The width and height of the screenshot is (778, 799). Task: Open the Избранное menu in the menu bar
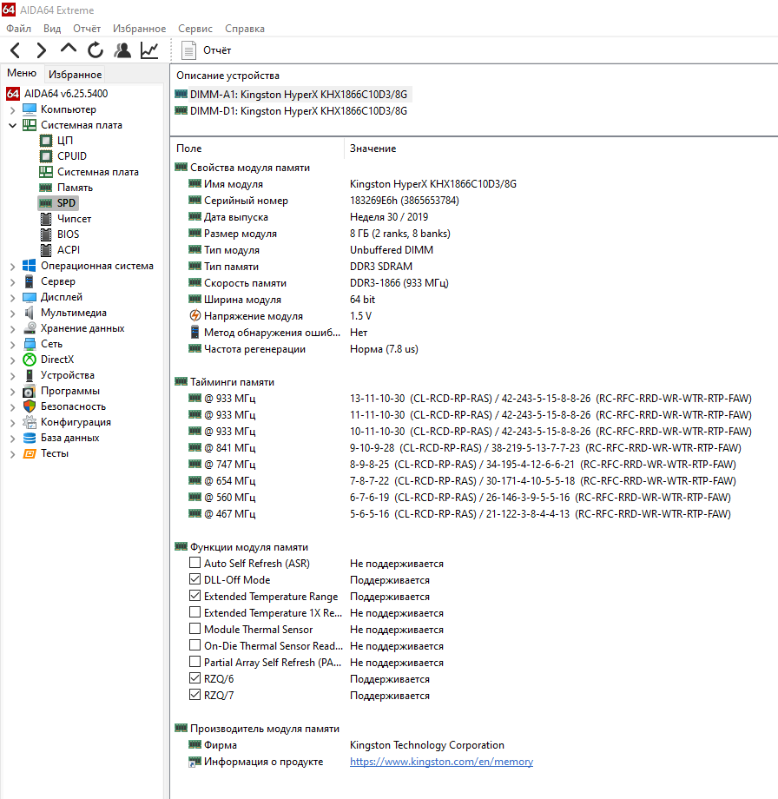pos(139,29)
